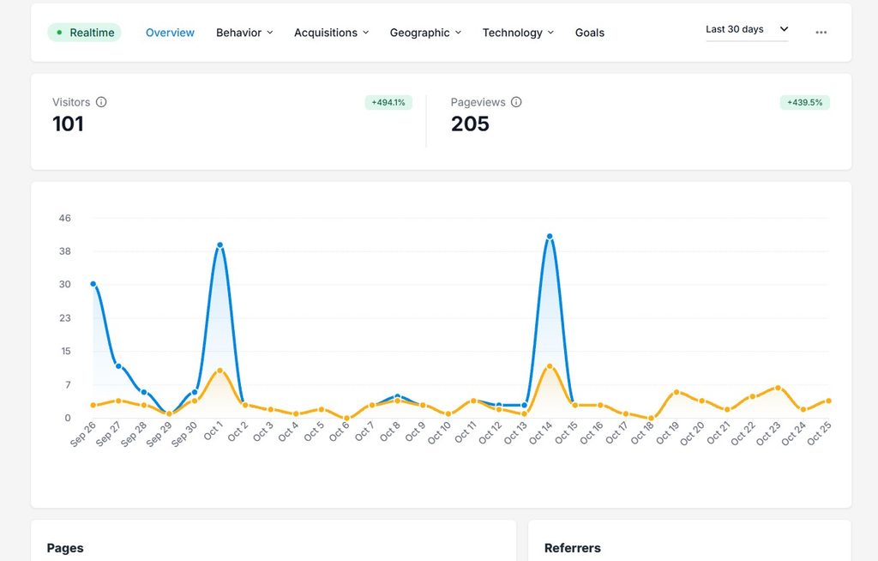The image size is (878, 561).
Task: Expand the Behavior menu
Action: [244, 33]
